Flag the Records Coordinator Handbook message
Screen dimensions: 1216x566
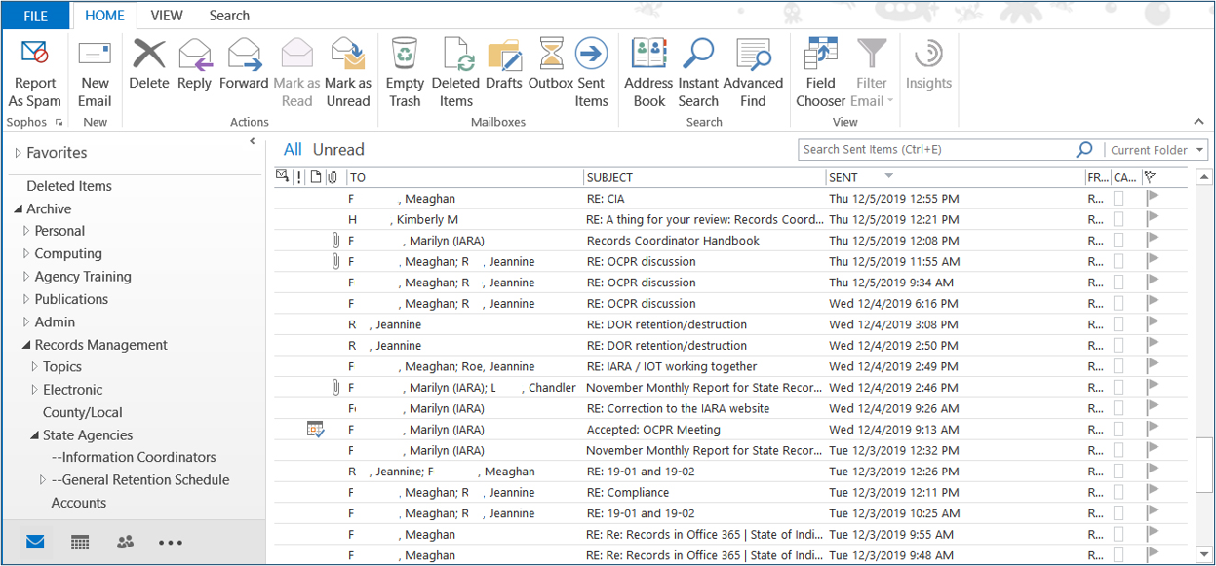click(1153, 241)
